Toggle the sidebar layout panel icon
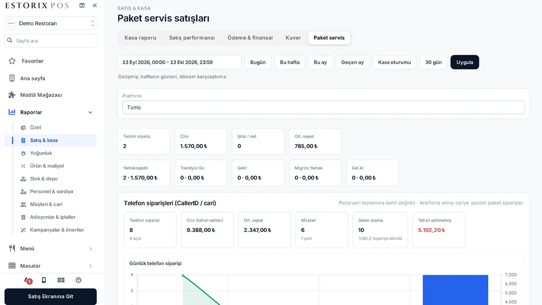542x305 pixels. 82,5
